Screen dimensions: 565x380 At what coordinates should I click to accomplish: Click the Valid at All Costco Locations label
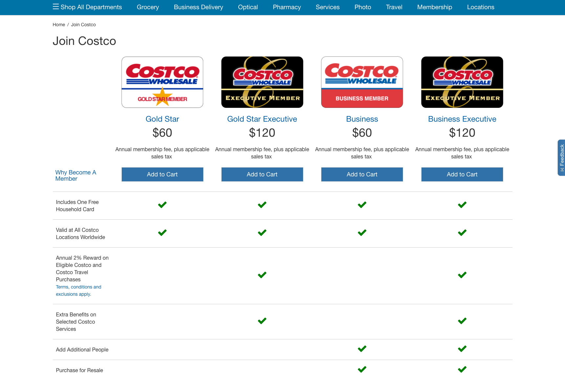coord(80,234)
